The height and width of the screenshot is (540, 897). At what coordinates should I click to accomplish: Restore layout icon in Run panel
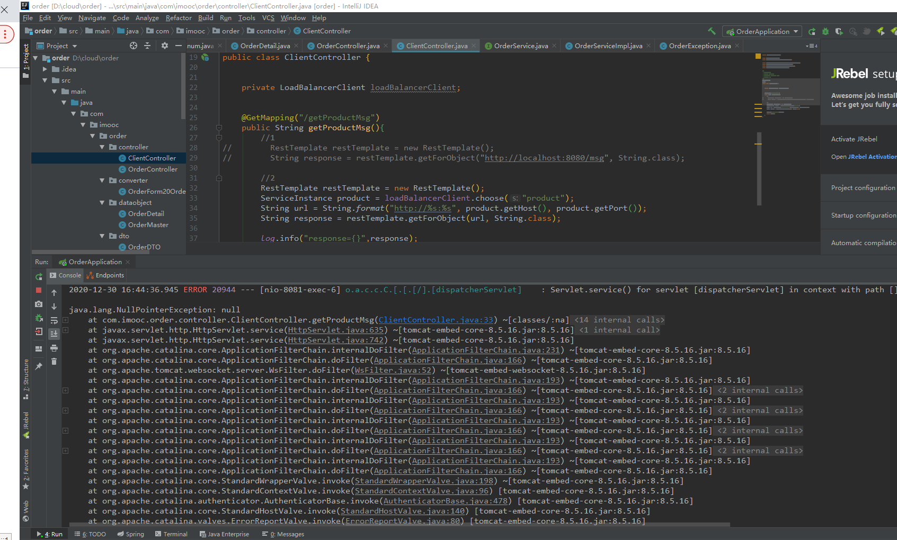(x=39, y=348)
